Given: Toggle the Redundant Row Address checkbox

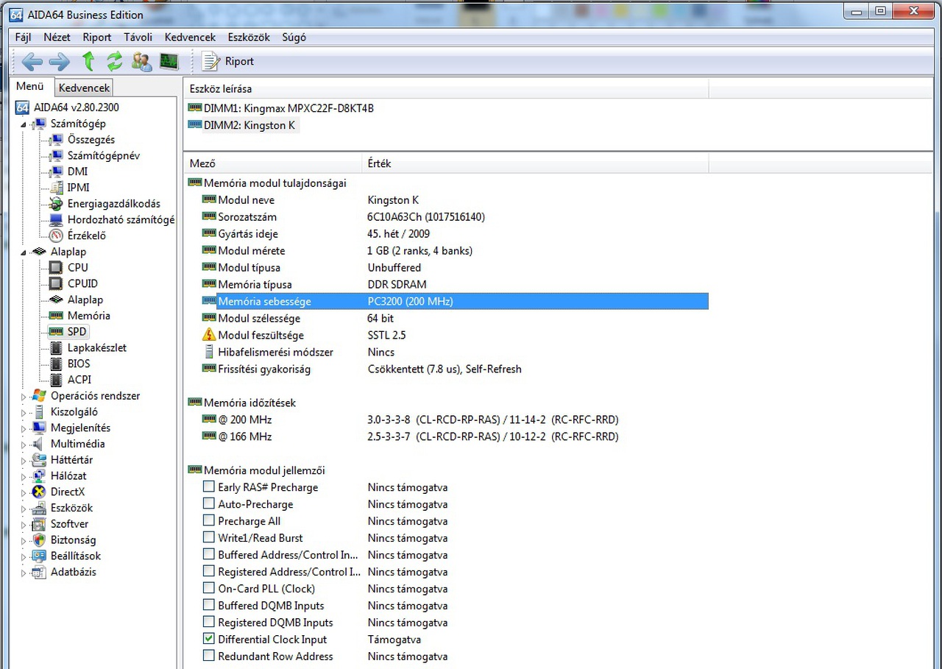Looking at the screenshot, I should 209,656.
